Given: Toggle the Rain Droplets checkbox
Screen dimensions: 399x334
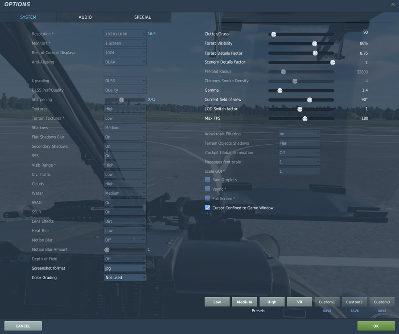Looking at the screenshot, I should [x=207, y=179].
